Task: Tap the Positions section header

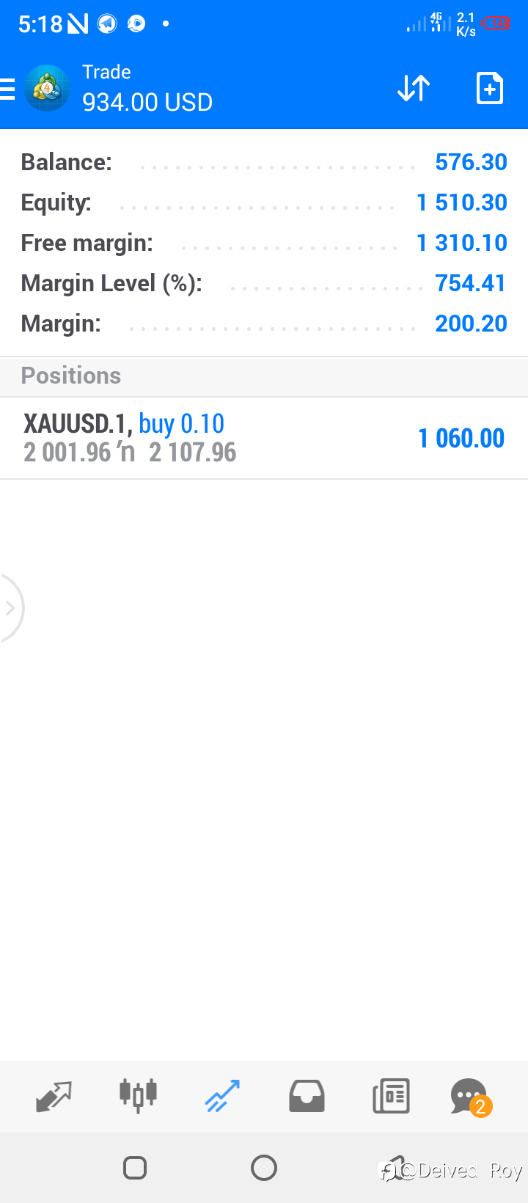Action: click(264, 376)
